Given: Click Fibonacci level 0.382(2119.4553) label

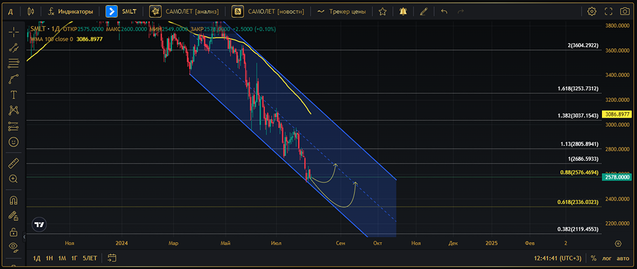Looking at the screenshot, I should point(578,229).
